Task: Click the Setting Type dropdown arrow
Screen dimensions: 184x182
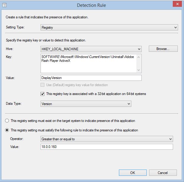Action: click(x=175, y=27)
